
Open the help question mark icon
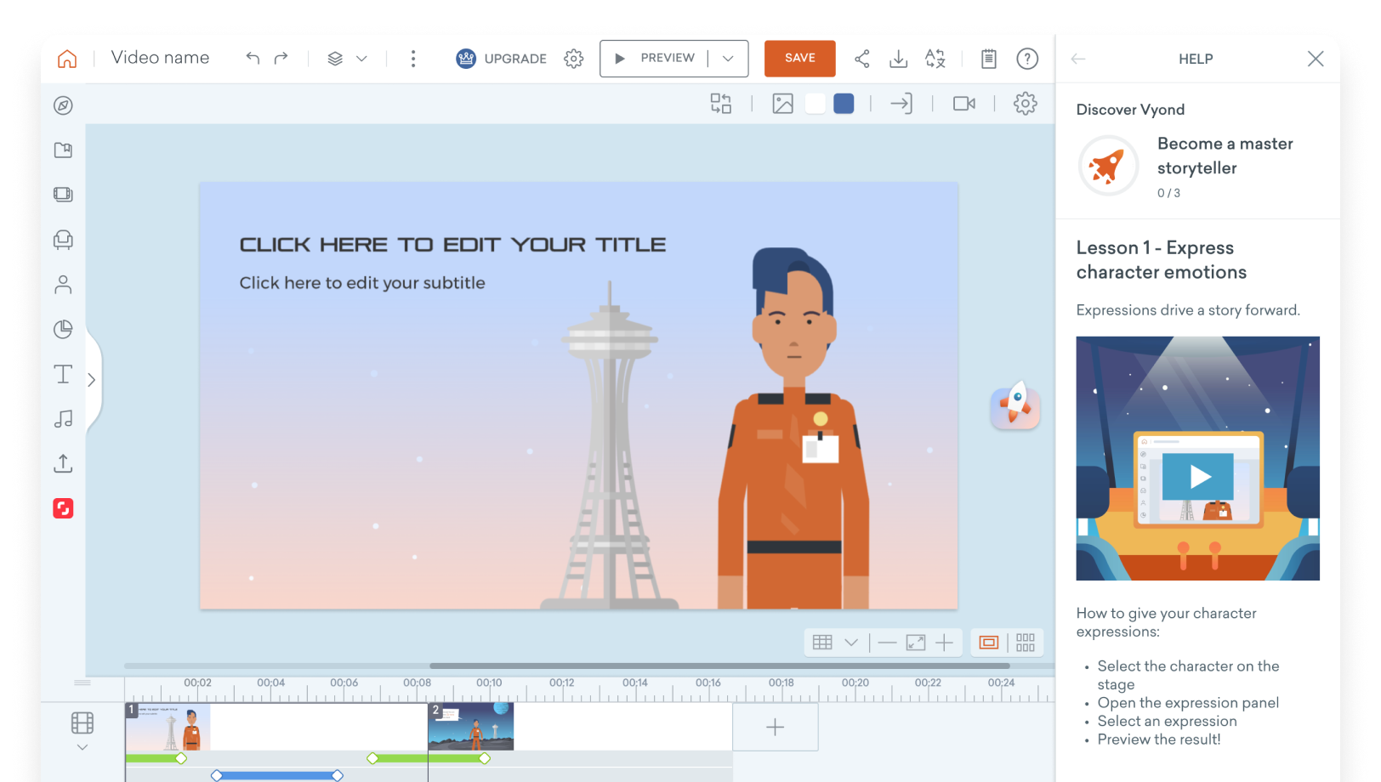(x=1027, y=59)
